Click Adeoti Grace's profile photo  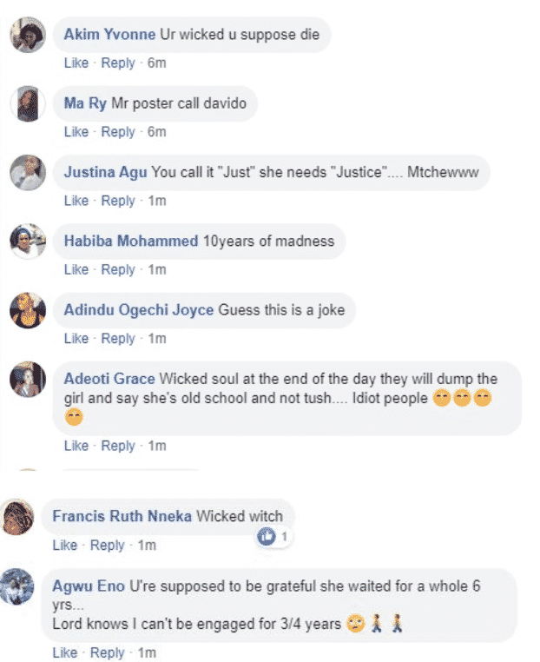(27, 380)
